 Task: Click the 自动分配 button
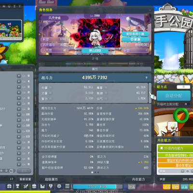[174, 96]
